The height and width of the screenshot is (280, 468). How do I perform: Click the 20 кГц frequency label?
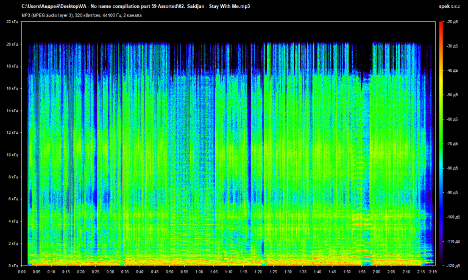coord(13,44)
